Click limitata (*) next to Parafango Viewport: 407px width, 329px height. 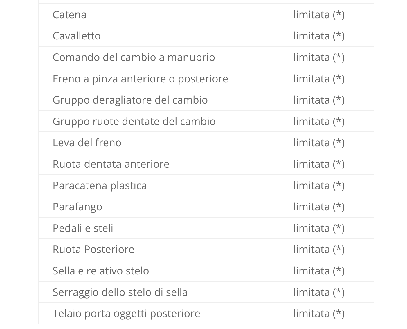319,207
